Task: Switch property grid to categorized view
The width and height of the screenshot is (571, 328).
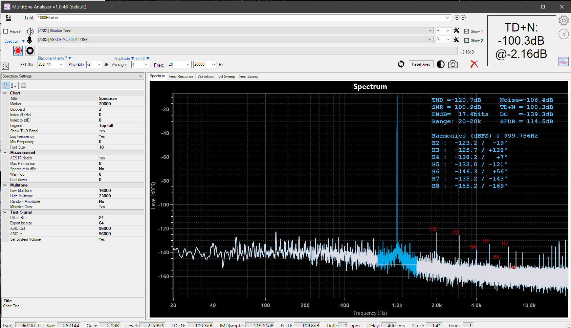Action: 6,85
